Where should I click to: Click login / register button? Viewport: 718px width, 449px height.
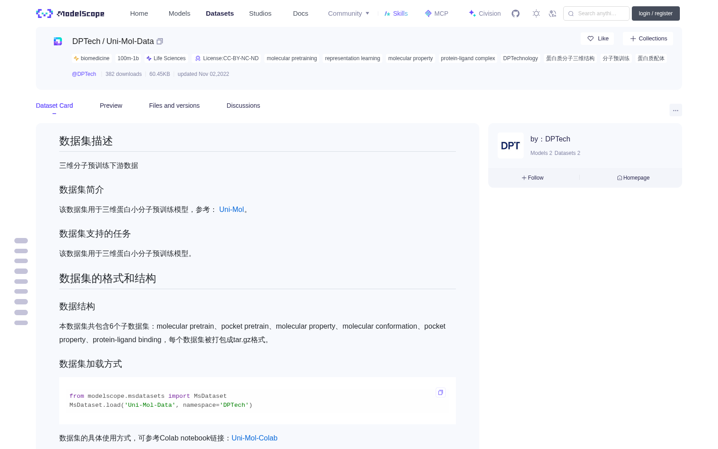pos(656,13)
